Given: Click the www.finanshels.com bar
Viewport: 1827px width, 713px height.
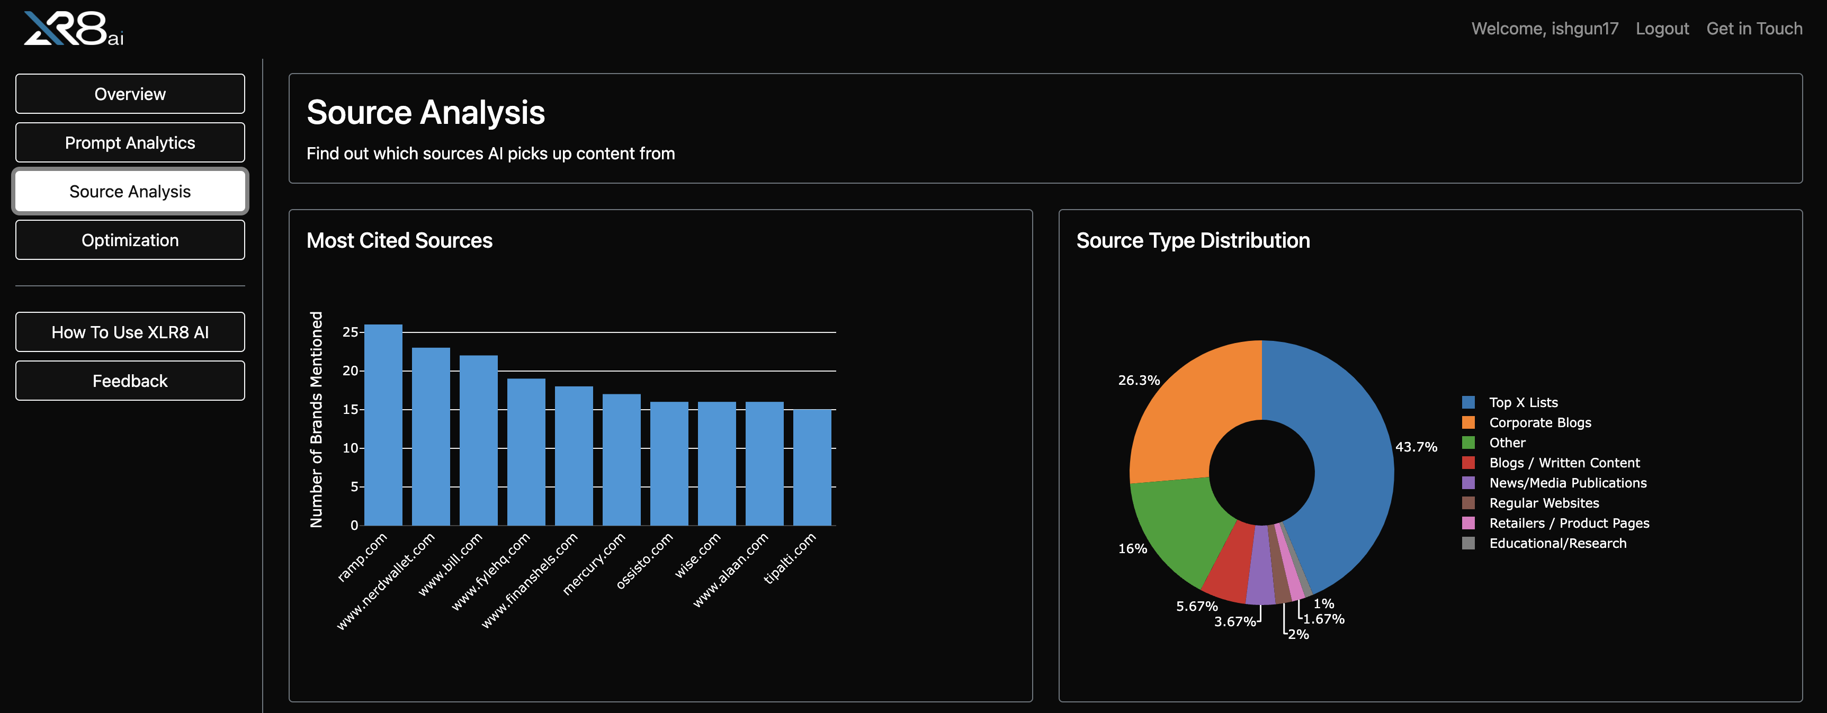Looking at the screenshot, I should click(x=574, y=456).
